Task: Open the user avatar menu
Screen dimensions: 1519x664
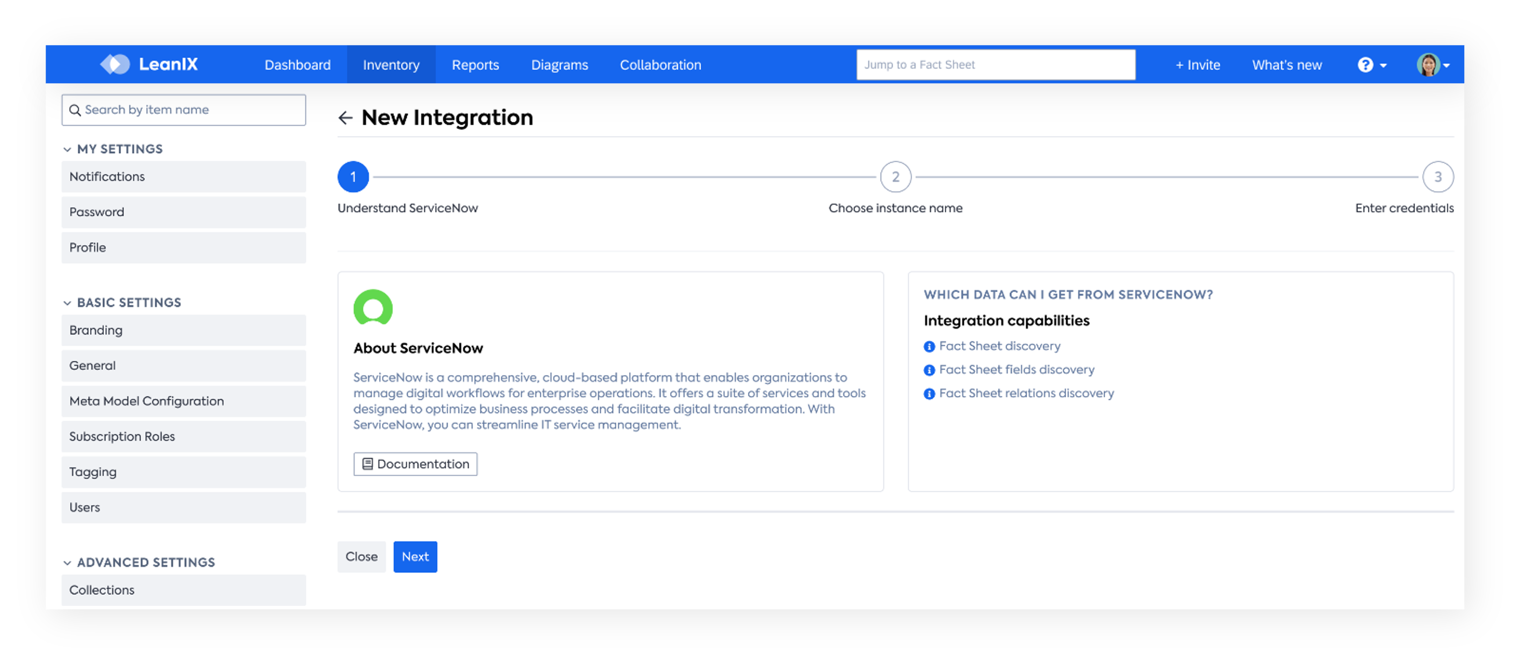Action: [1433, 65]
